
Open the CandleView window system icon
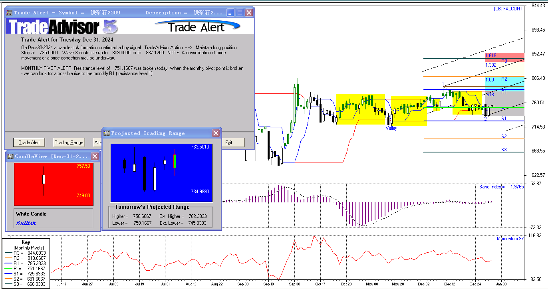pyautogui.click(x=10, y=156)
